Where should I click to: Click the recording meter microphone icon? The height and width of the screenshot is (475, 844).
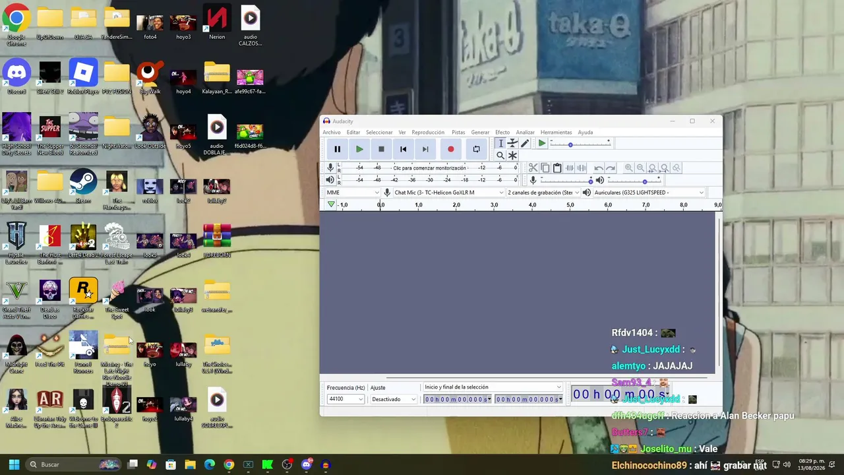point(330,168)
